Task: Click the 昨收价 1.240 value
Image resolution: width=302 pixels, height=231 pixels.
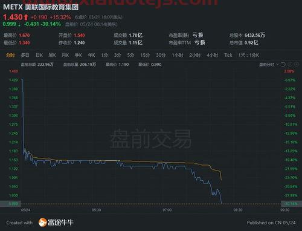Action: 79,43
